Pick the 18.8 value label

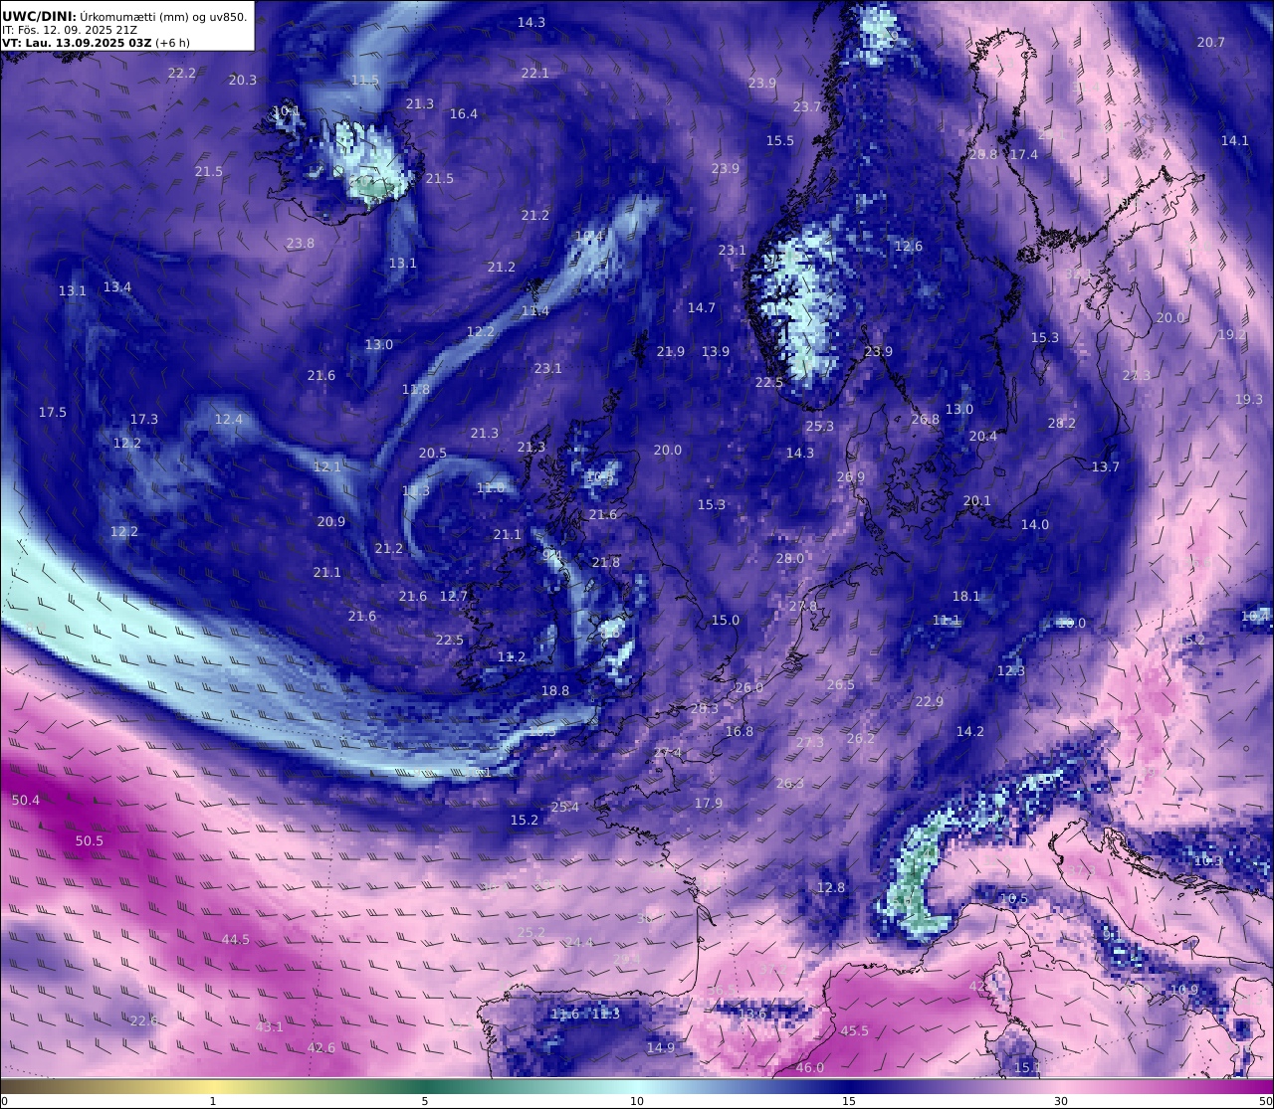(x=555, y=690)
